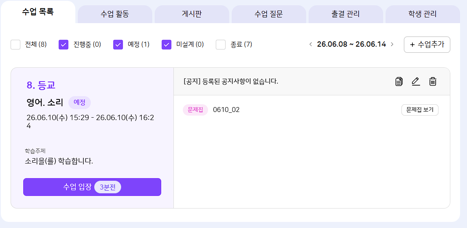Switch to the 출결 관리 tab
The width and height of the screenshot is (467, 228).
(x=346, y=14)
